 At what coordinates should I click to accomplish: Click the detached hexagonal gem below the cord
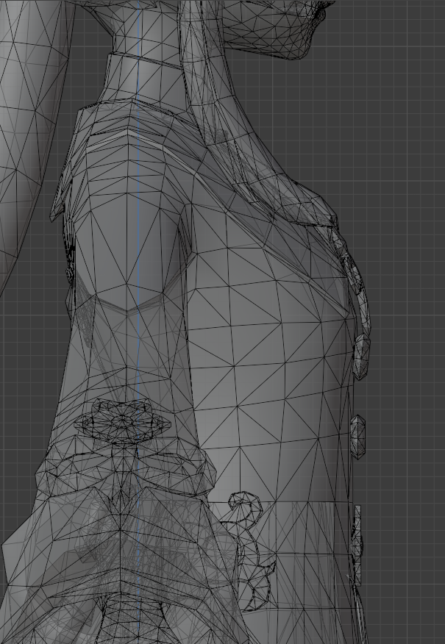358,437
